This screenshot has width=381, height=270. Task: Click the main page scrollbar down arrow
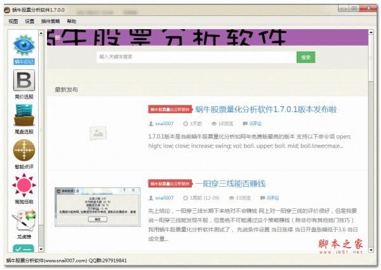pyautogui.click(x=371, y=250)
